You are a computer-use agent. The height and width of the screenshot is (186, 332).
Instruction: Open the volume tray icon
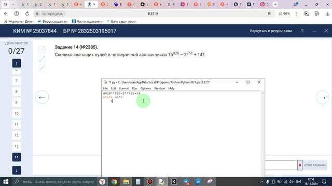pos(292,181)
